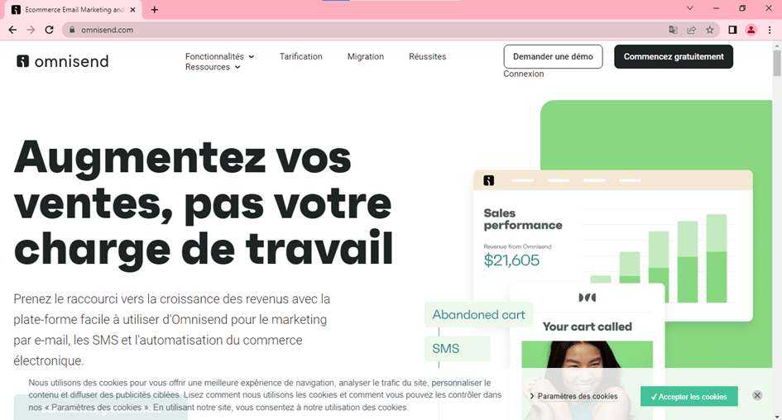Open the Tarification menu item
Image resolution: width=782 pixels, height=420 pixels.
click(x=300, y=56)
